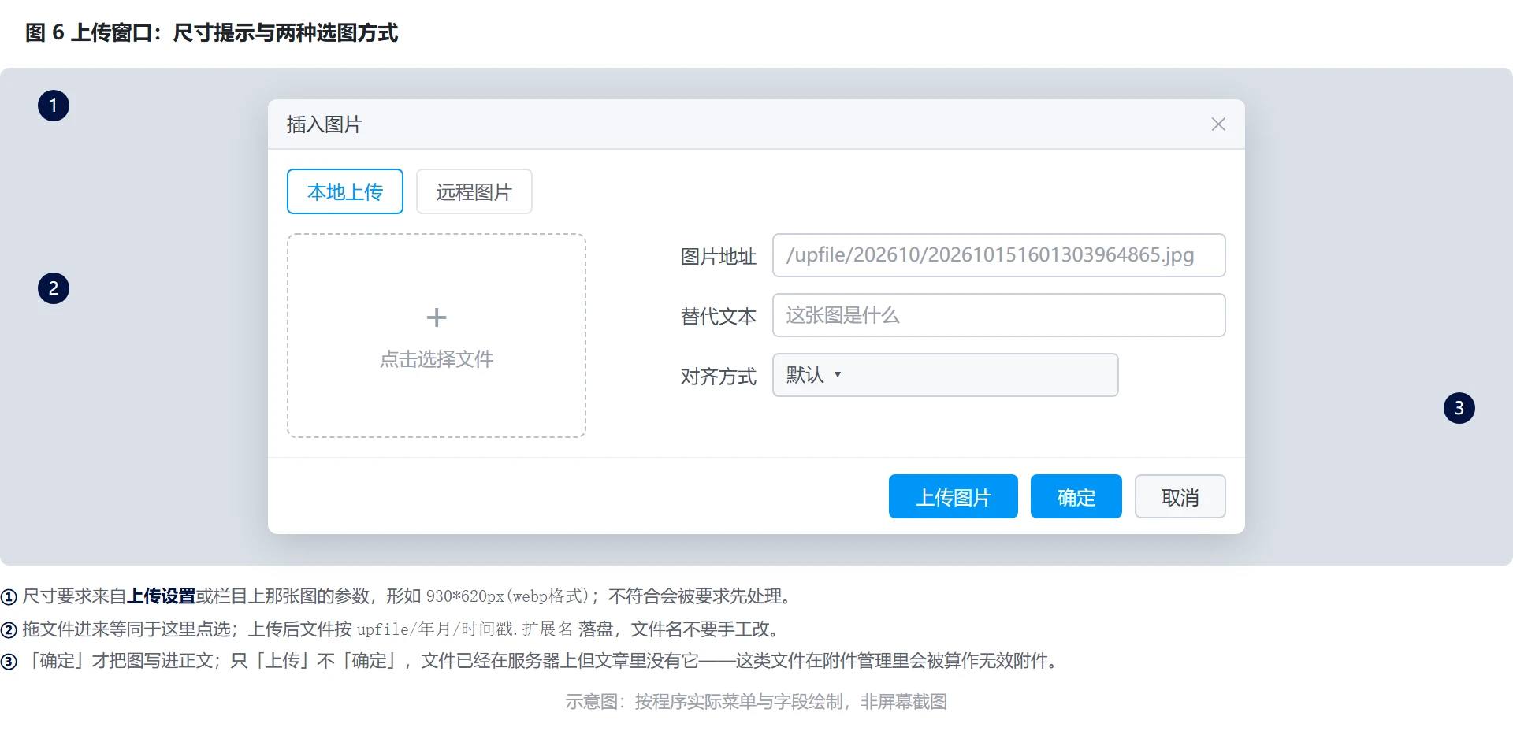Viewport: 1513px width, 731px height.
Task: Click the 图片地址 label
Action: (x=719, y=257)
